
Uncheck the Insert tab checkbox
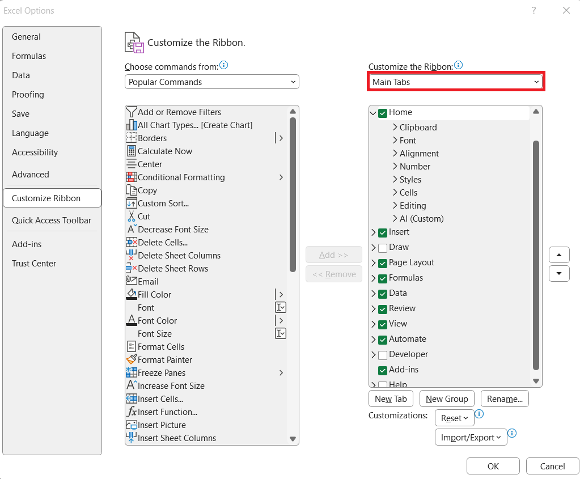[x=383, y=232]
